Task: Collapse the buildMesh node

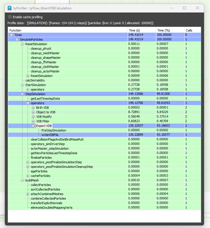Action: click(x=22, y=180)
